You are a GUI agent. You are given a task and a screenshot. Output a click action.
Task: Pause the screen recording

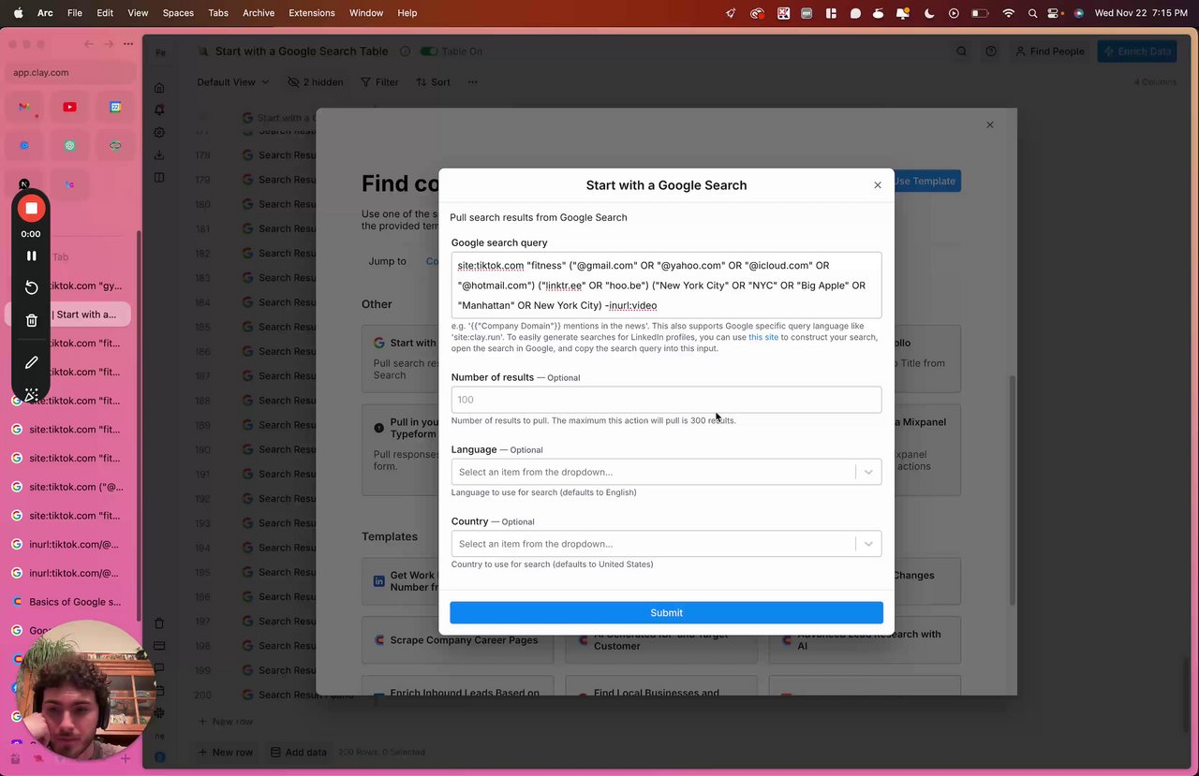(31, 256)
